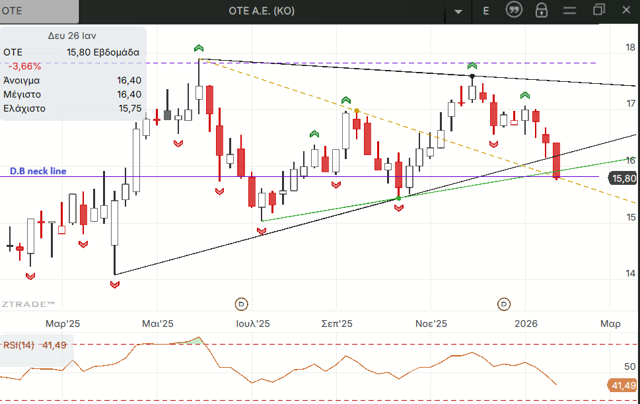Click the red down-arrow signal at 14 low

coord(115,285)
